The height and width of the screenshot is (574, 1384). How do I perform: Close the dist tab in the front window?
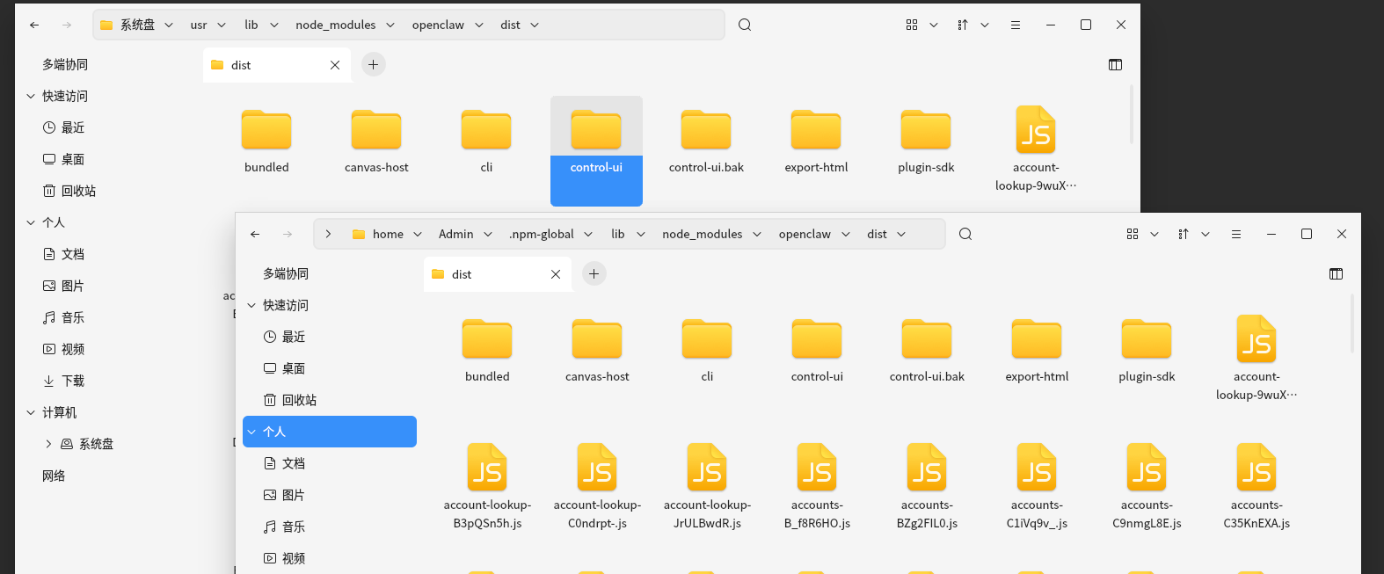(556, 274)
